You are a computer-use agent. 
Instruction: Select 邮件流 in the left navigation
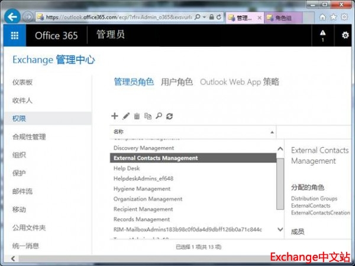pos(22,192)
